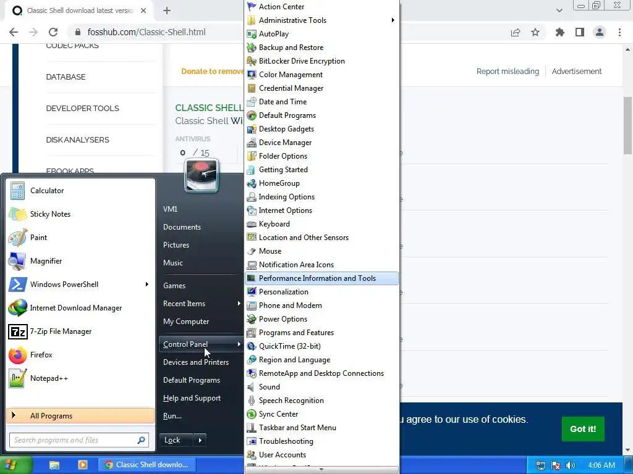
Task: Expand the Control Panel submenu arrow
Action: (x=239, y=344)
